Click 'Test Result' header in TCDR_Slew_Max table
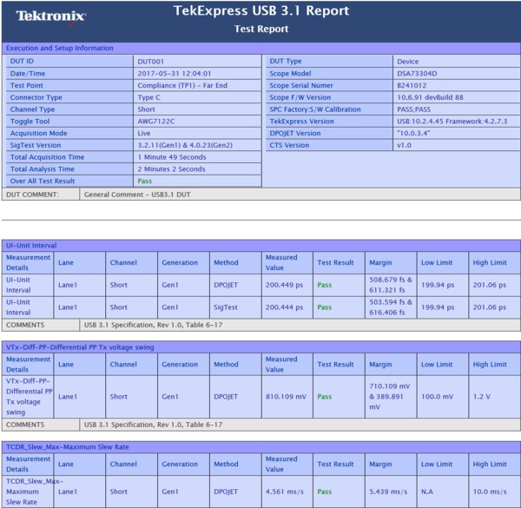521x508 pixels. pyautogui.click(x=335, y=464)
